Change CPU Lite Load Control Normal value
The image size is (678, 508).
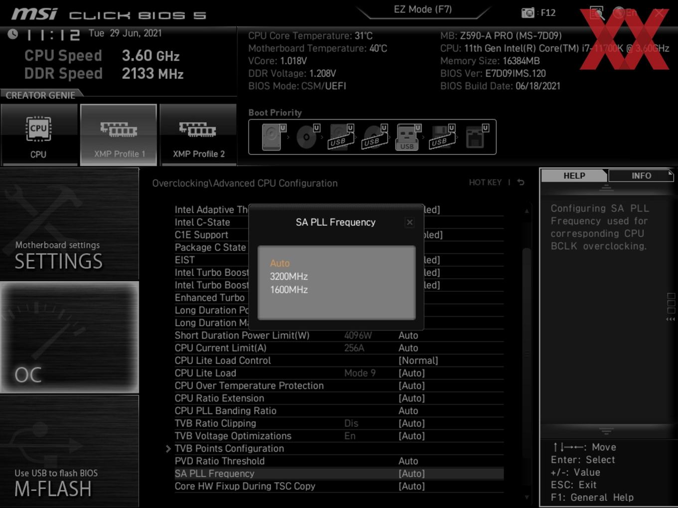point(418,361)
